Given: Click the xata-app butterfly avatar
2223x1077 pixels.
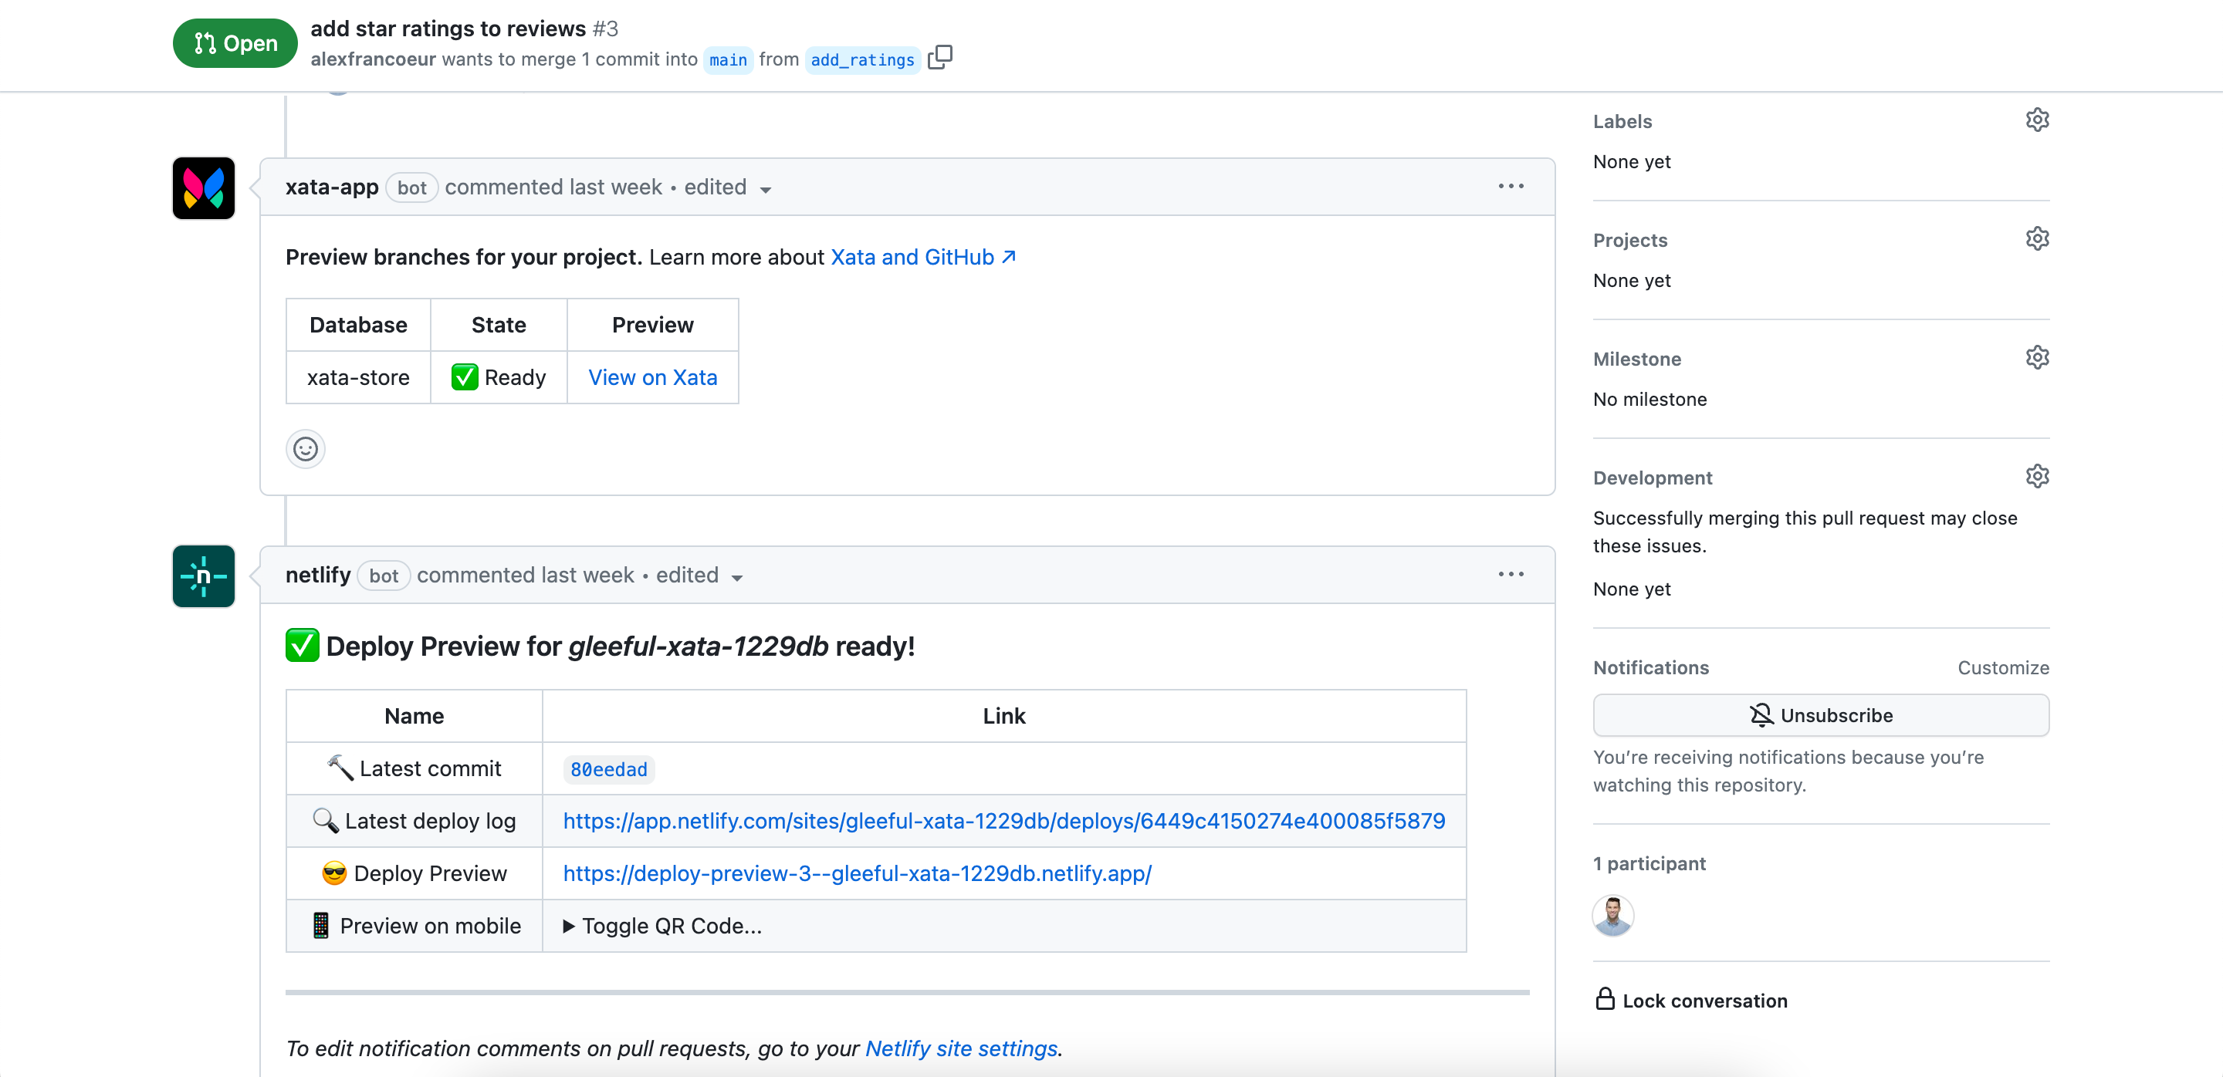Looking at the screenshot, I should pos(204,188).
